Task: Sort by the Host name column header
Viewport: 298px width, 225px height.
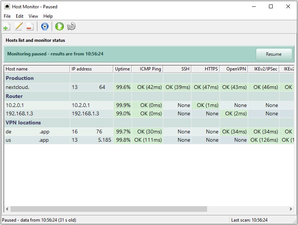Action: pyautogui.click(x=37, y=69)
